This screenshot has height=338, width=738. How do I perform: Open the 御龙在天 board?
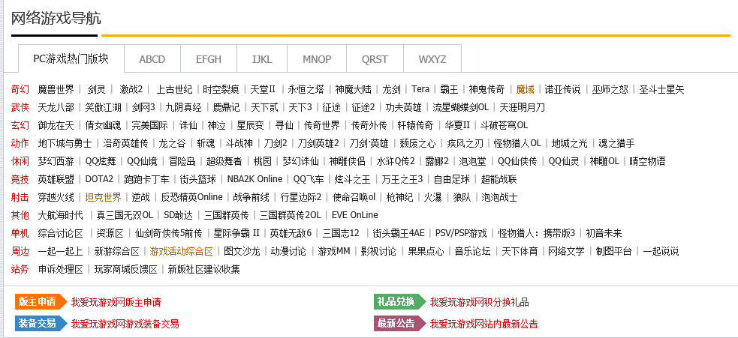pyautogui.click(x=56, y=125)
